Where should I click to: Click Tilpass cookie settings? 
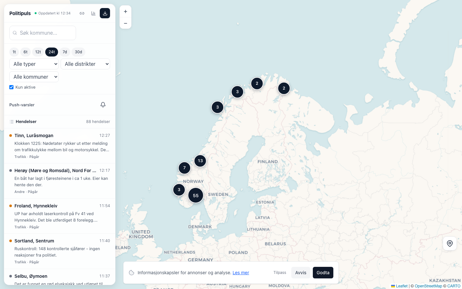pyautogui.click(x=280, y=273)
